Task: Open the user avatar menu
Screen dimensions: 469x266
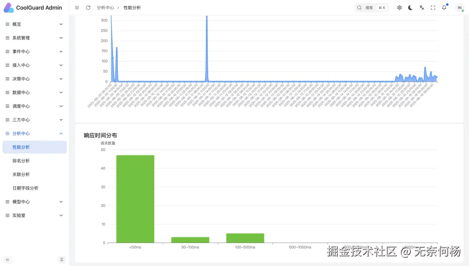Action: coord(460,8)
